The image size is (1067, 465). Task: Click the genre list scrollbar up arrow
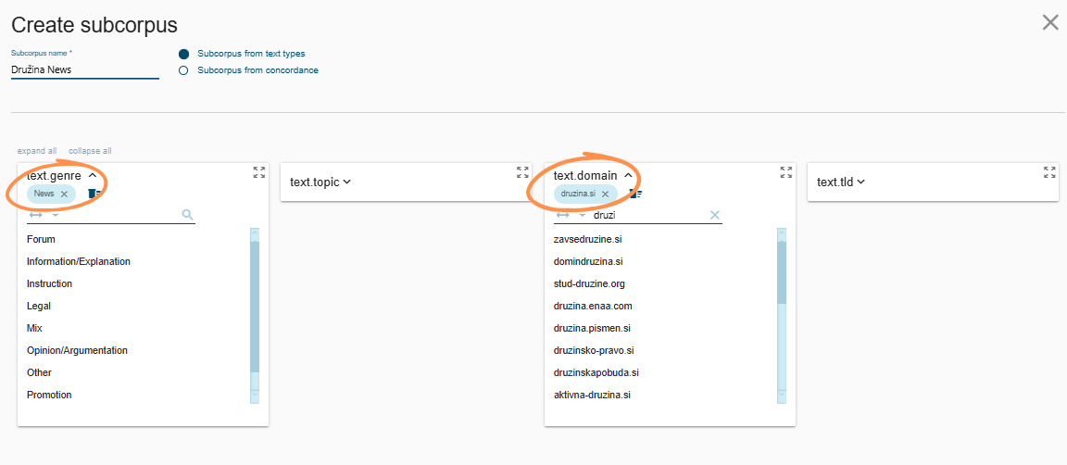click(255, 232)
